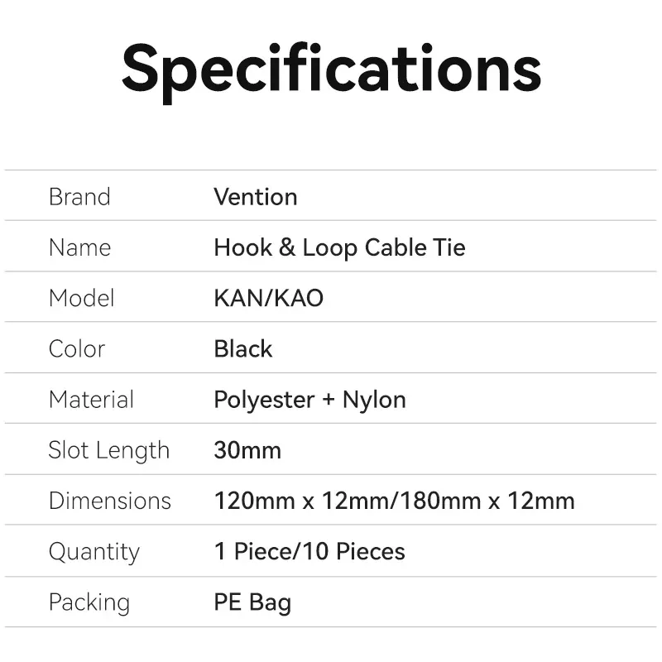
Task: Select the Black color value
Action: pyautogui.click(x=242, y=348)
